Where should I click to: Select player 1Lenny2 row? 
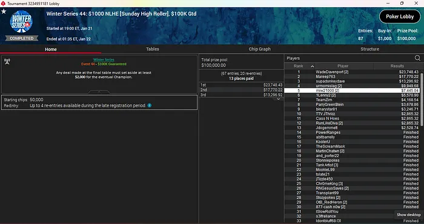pyautogui.click(x=352, y=95)
